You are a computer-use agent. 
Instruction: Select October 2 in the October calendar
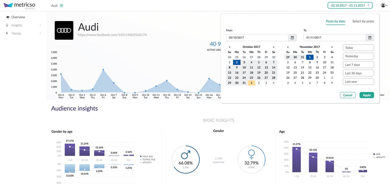237,62
